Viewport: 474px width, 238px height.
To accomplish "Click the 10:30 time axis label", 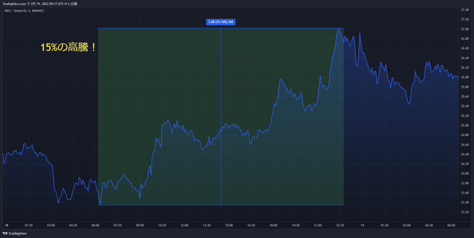I will click(162, 225).
